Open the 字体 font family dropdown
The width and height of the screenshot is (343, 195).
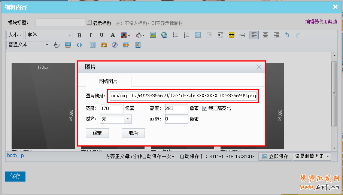[49, 35]
